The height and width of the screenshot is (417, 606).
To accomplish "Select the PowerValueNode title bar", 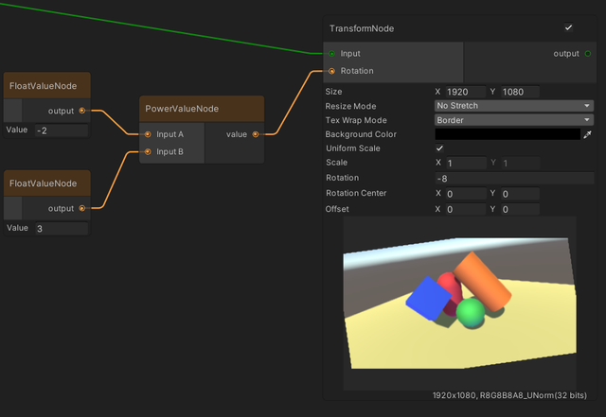I will 202,109.
